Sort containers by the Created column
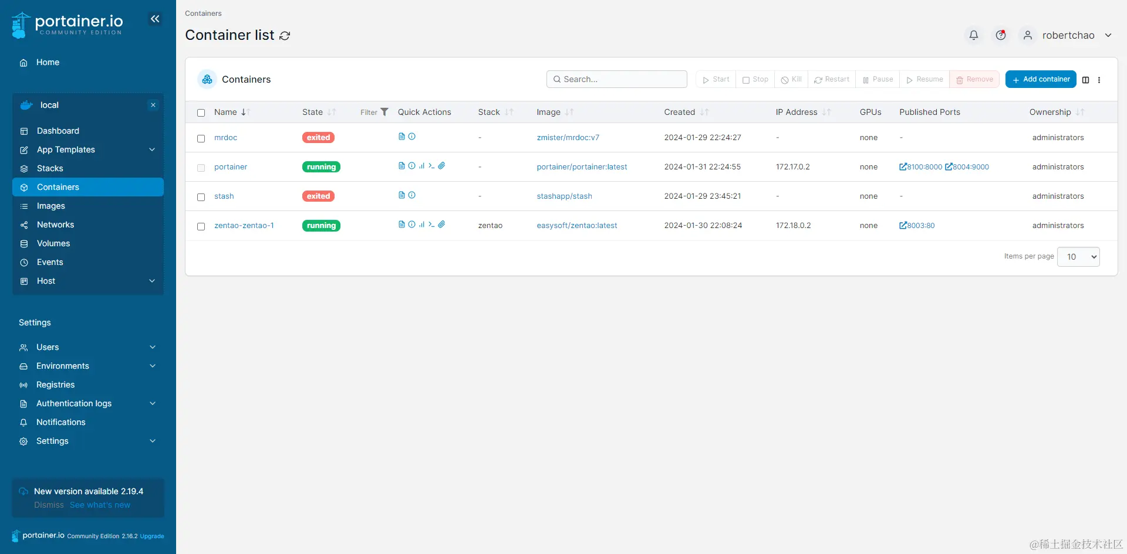Viewport: 1127px width, 554px height. [686, 112]
